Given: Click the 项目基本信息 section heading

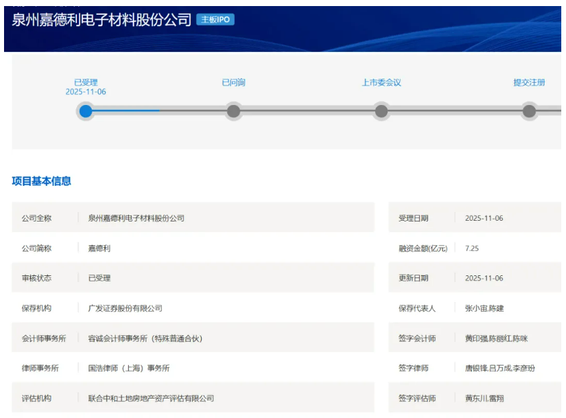Looking at the screenshot, I should click(41, 181).
